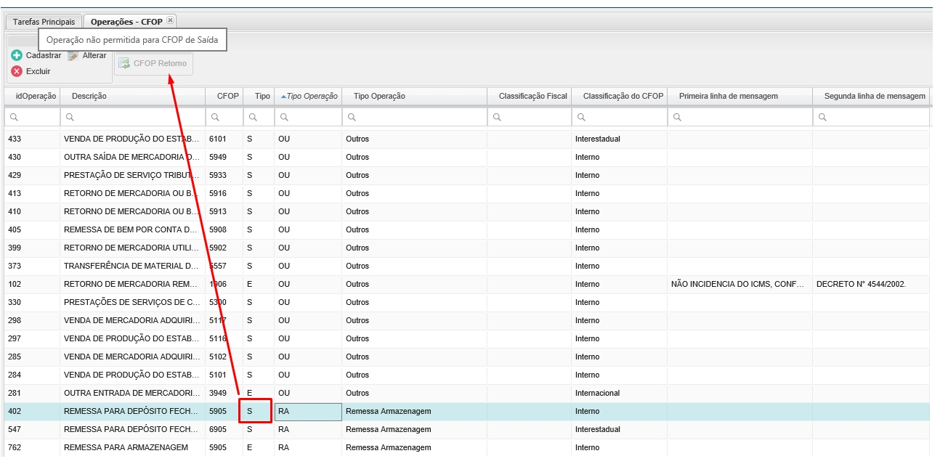940x464 pixels.
Task: Select row with idOperação 284
Action: tap(467, 375)
